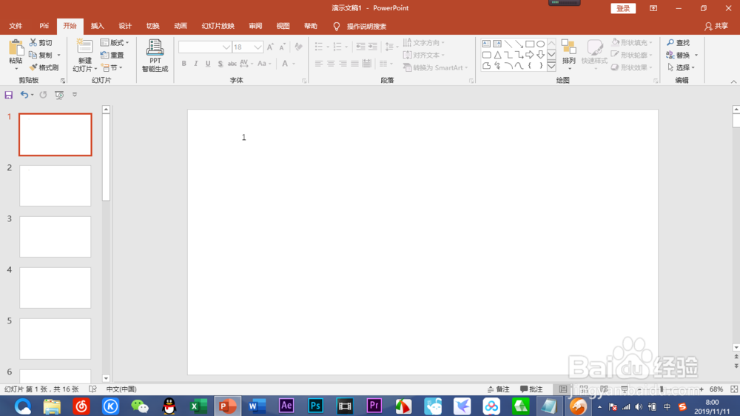740x416 pixels.
Task: Click language indicator 中文(中国) in status bar
Action: click(x=121, y=389)
